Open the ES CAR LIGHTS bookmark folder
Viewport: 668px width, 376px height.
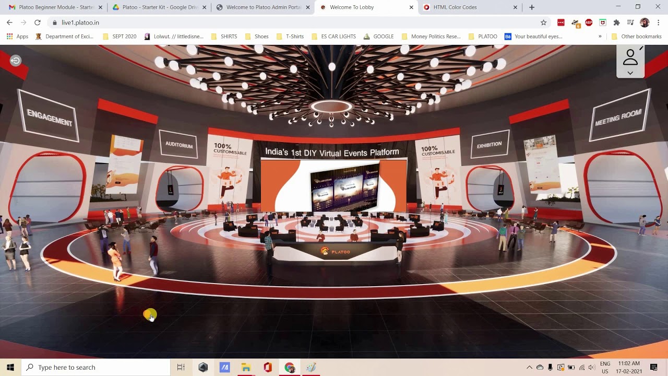click(x=333, y=37)
